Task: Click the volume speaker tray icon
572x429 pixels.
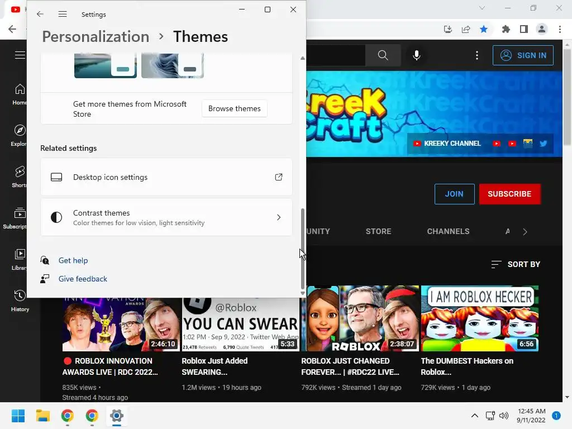Action: (504, 416)
